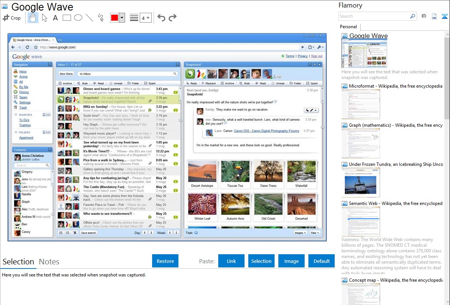This screenshot has width=450, height=305.
Task: Click the blue upload arrow icon at top right
Action: pyautogui.click(x=444, y=16)
